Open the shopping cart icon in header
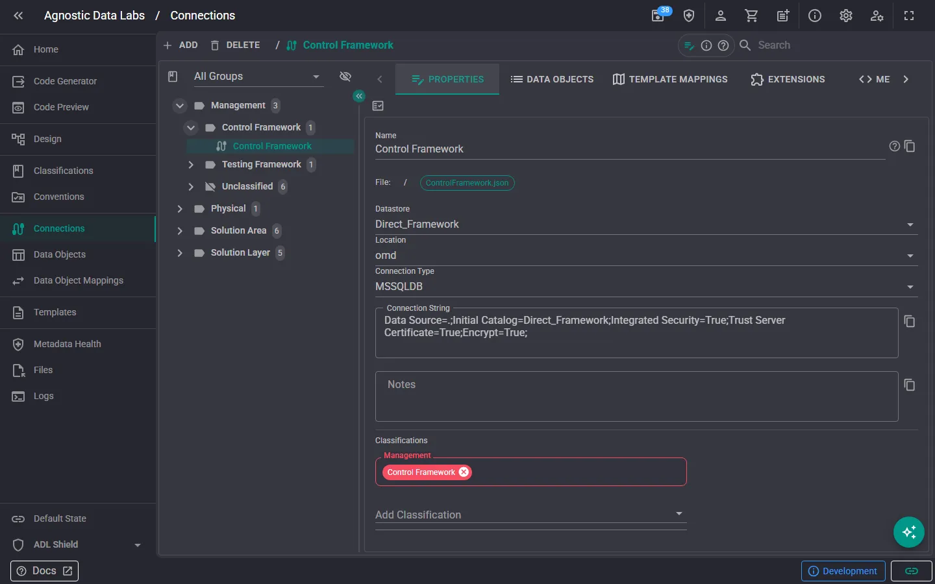935x584 pixels. [x=751, y=16]
